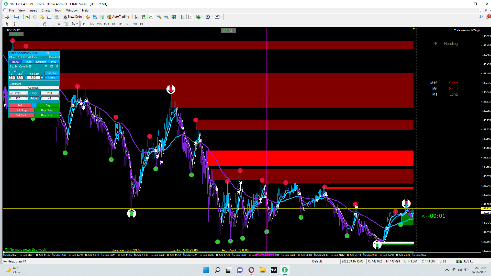
Task: Toggle the MA ON chart button
Action: click(228, 31)
